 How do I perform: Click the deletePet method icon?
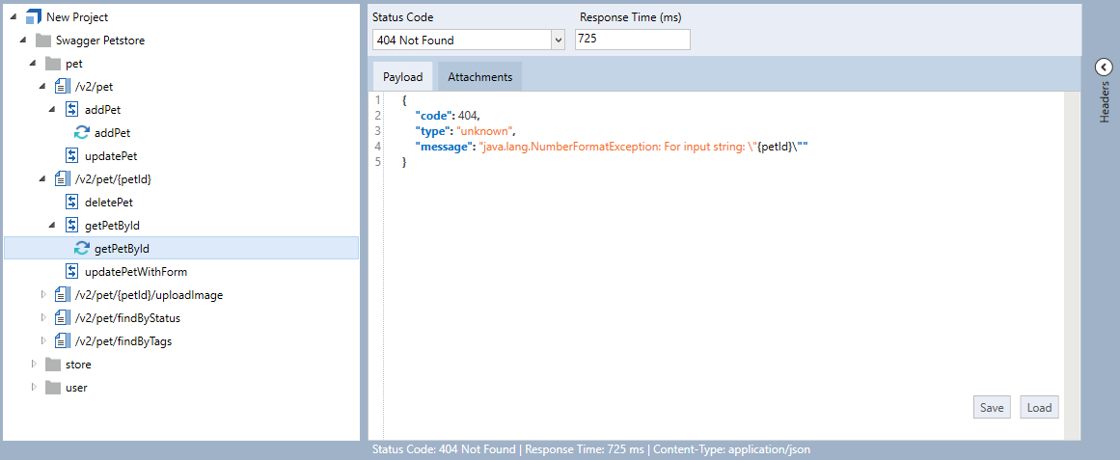tap(72, 203)
